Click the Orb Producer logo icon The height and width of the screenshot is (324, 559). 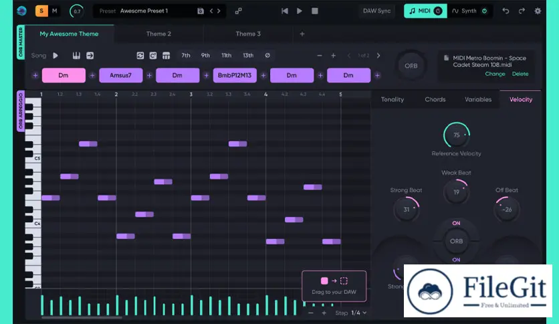click(22, 11)
